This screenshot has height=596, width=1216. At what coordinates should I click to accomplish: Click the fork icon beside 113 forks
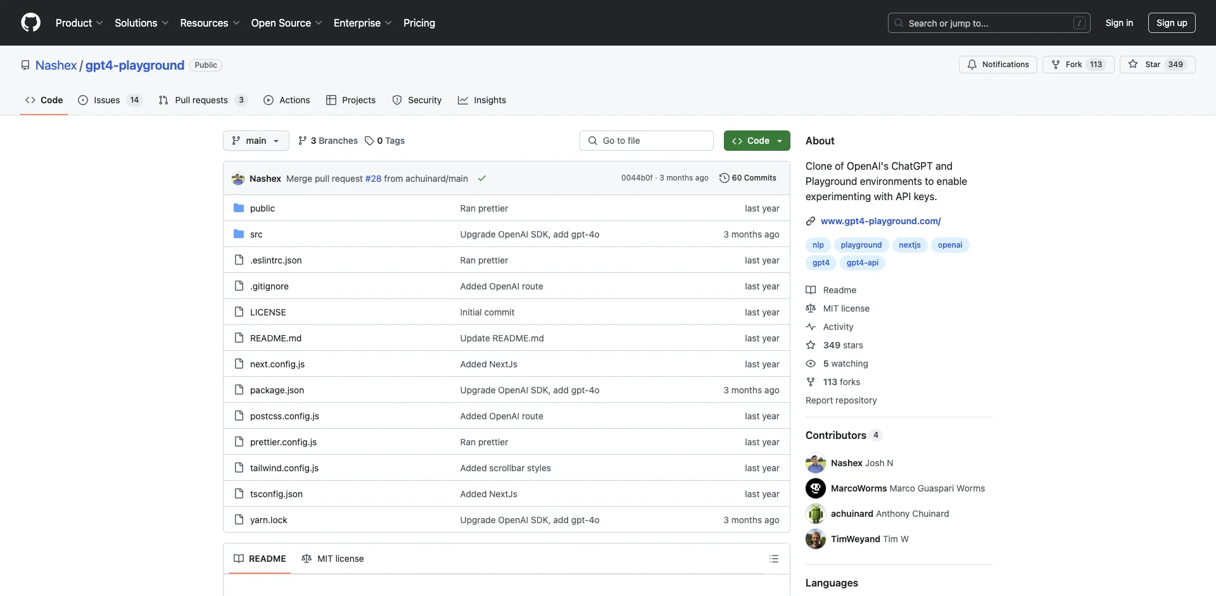coord(811,382)
